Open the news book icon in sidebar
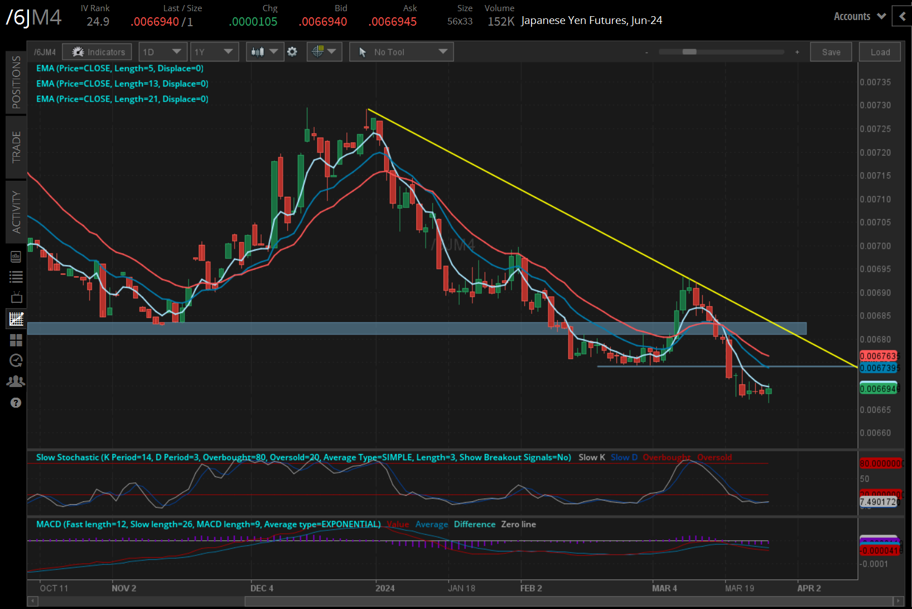 [x=16, y=257]
